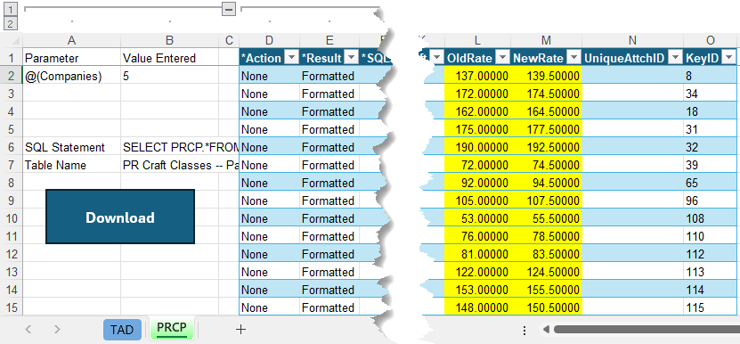Viewport: 740px width, 344px height.
Task: Click the sheet tab options dots
Action: pyautogui.click(x=525, y=330)
